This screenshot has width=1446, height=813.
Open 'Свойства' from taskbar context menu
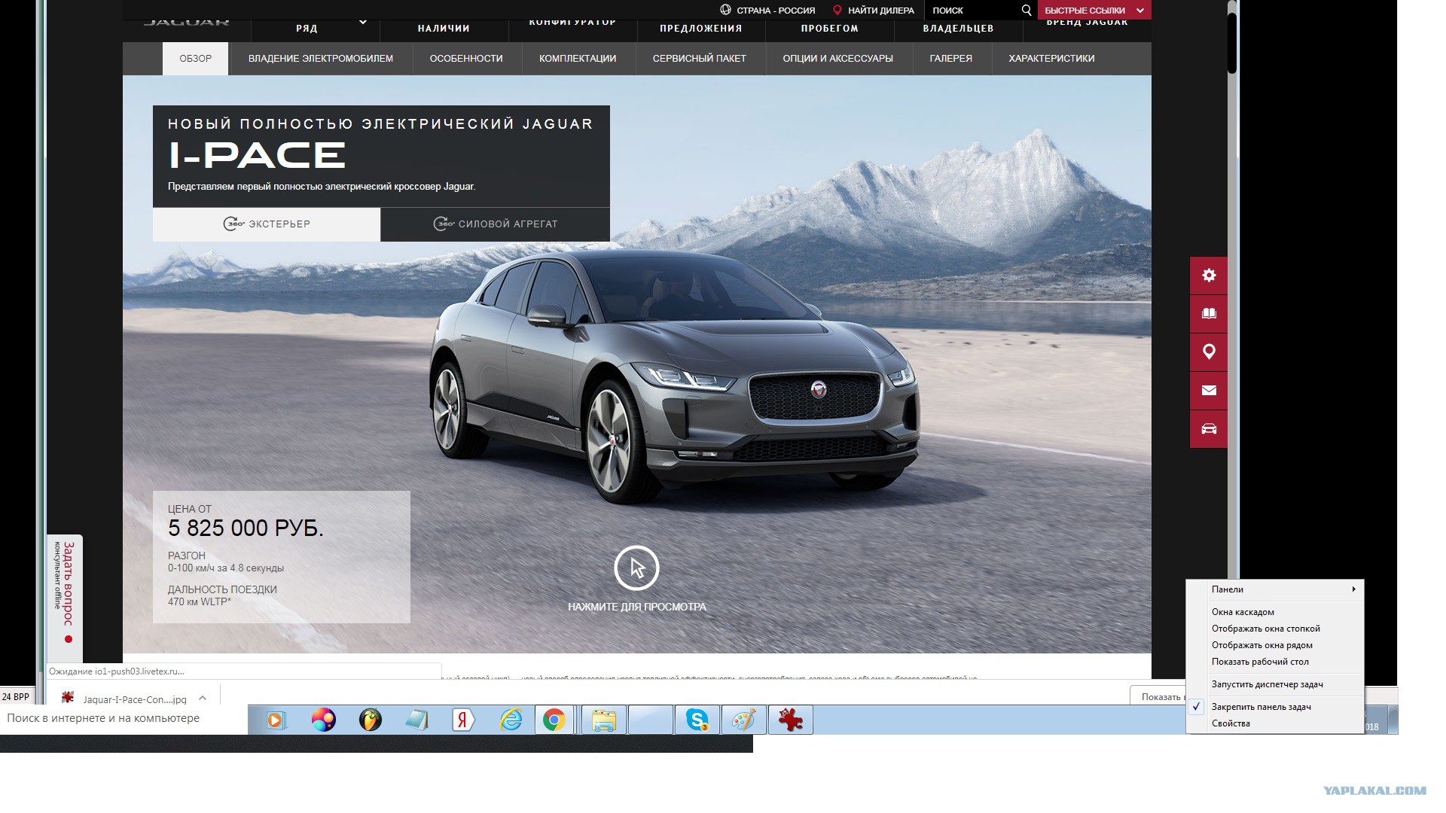(x=1274, y=723)
